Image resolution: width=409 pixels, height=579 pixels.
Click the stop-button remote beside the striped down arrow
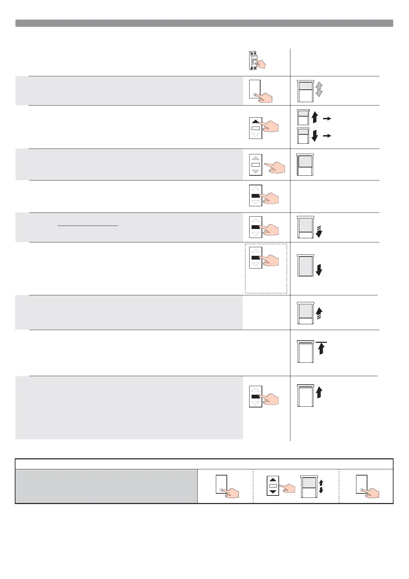[264, 227]
